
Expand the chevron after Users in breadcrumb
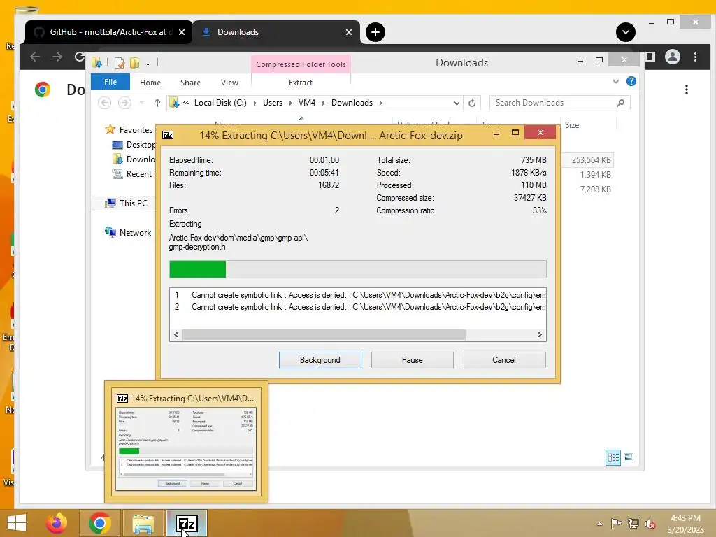pyautogui.click(x=290, y=103)
